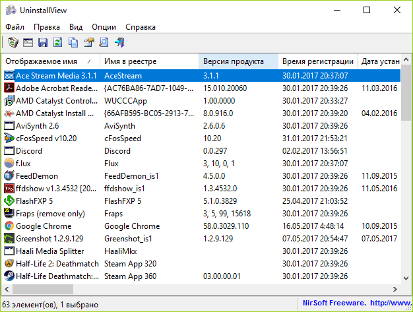Copy selected items using the copy icon
Screen dimensions: 413x312
[x=73, y=43]
